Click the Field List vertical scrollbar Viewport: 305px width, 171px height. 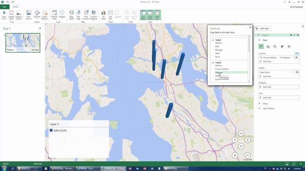249,59
